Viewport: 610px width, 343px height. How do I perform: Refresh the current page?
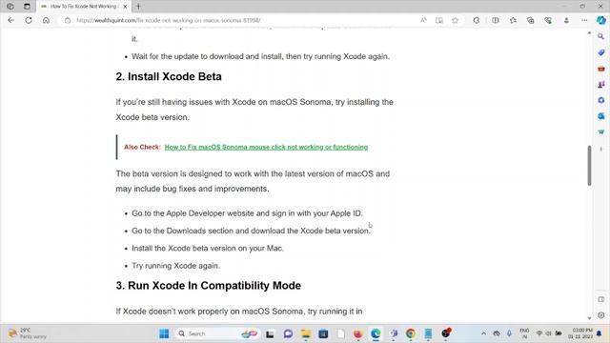click(29, 20)
